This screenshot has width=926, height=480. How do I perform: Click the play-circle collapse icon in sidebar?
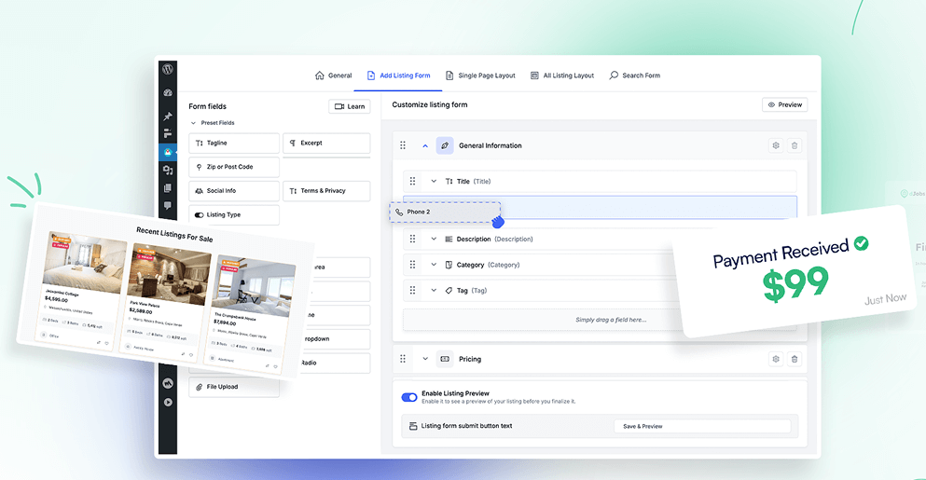click(x=168, y=402)
